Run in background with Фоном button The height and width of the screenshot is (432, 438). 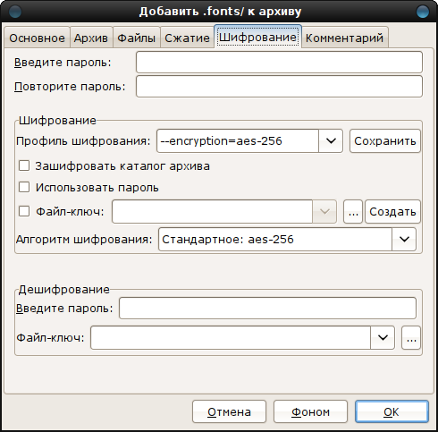click(310, 411)
